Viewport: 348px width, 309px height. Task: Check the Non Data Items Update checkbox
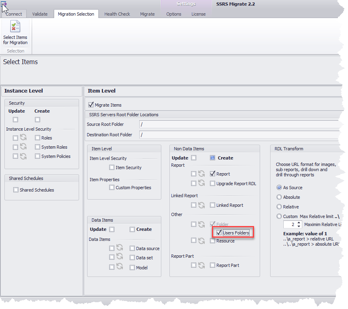[194, 158]
